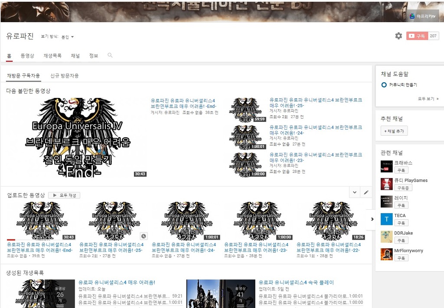Subscribe to 크래바스 channel
The height and width of the screenshot is (308, 444).
click(x=401, y=170)
